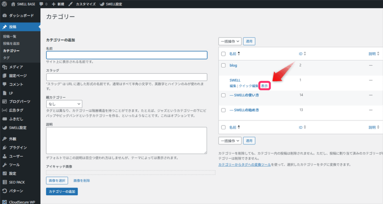The height and width of the screenshot is (204, 383).
Task: Click 編集 under the SWELL category
Action: tap(233, 86)
